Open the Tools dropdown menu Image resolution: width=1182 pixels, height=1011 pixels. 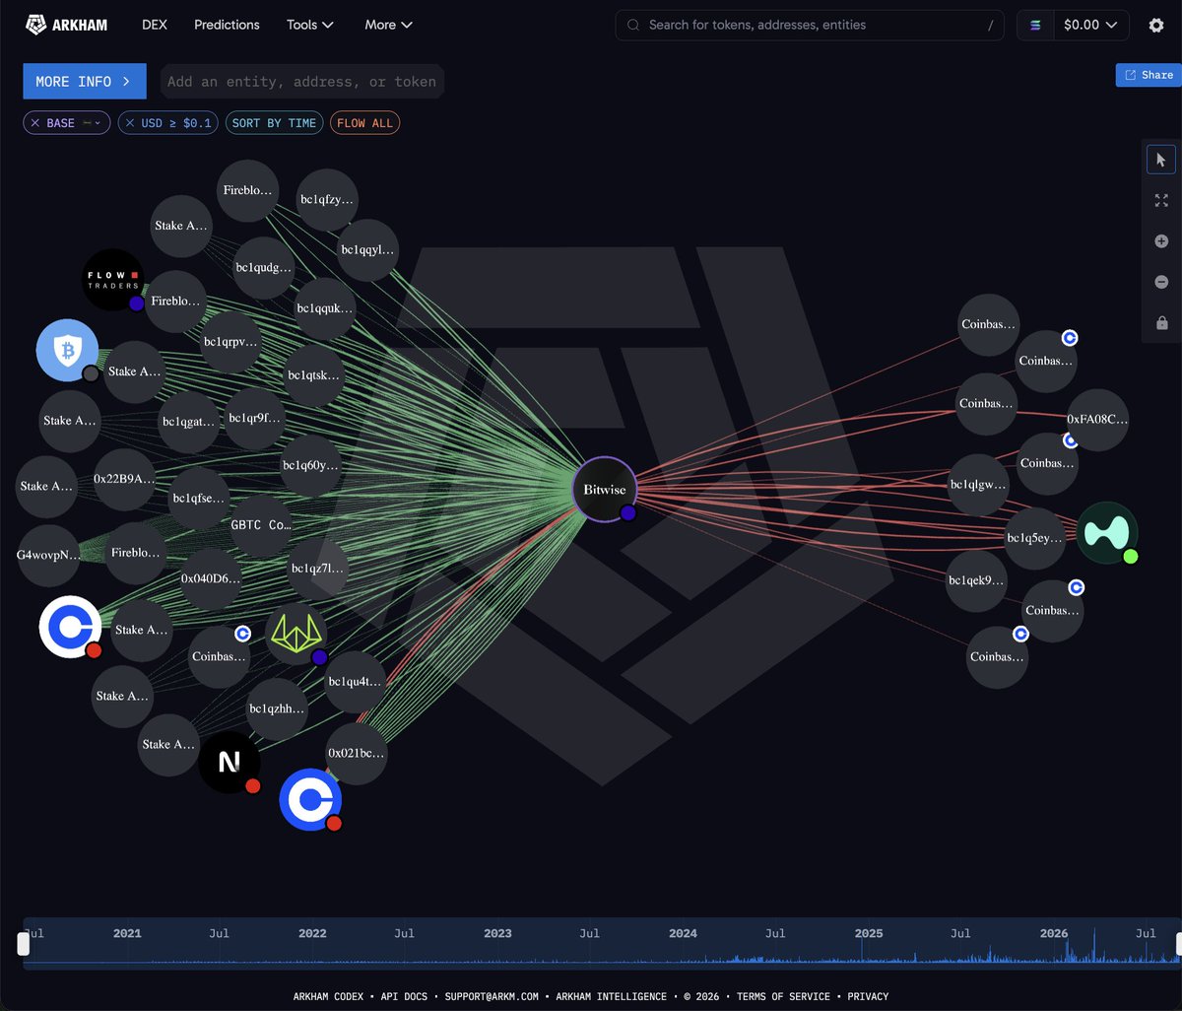coord(310,25)
